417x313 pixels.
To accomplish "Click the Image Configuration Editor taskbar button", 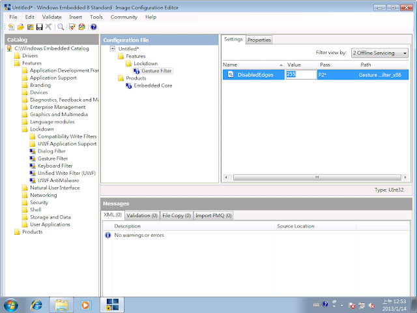I will [x=112, y=305].
